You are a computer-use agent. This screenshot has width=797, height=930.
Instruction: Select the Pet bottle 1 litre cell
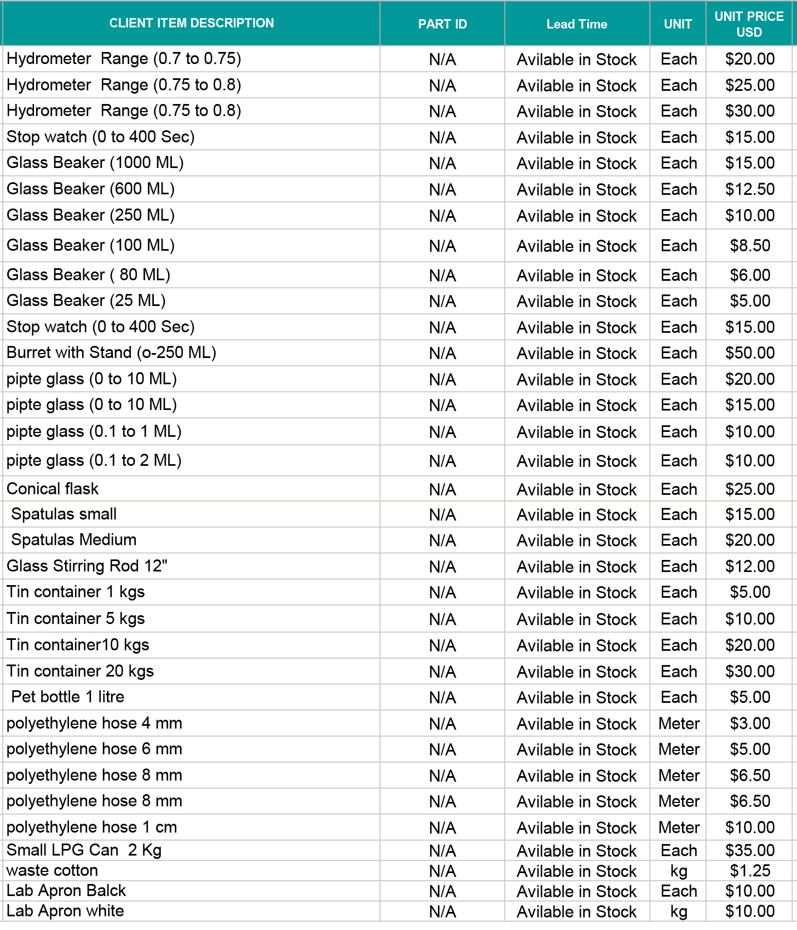tap(68, 697)
